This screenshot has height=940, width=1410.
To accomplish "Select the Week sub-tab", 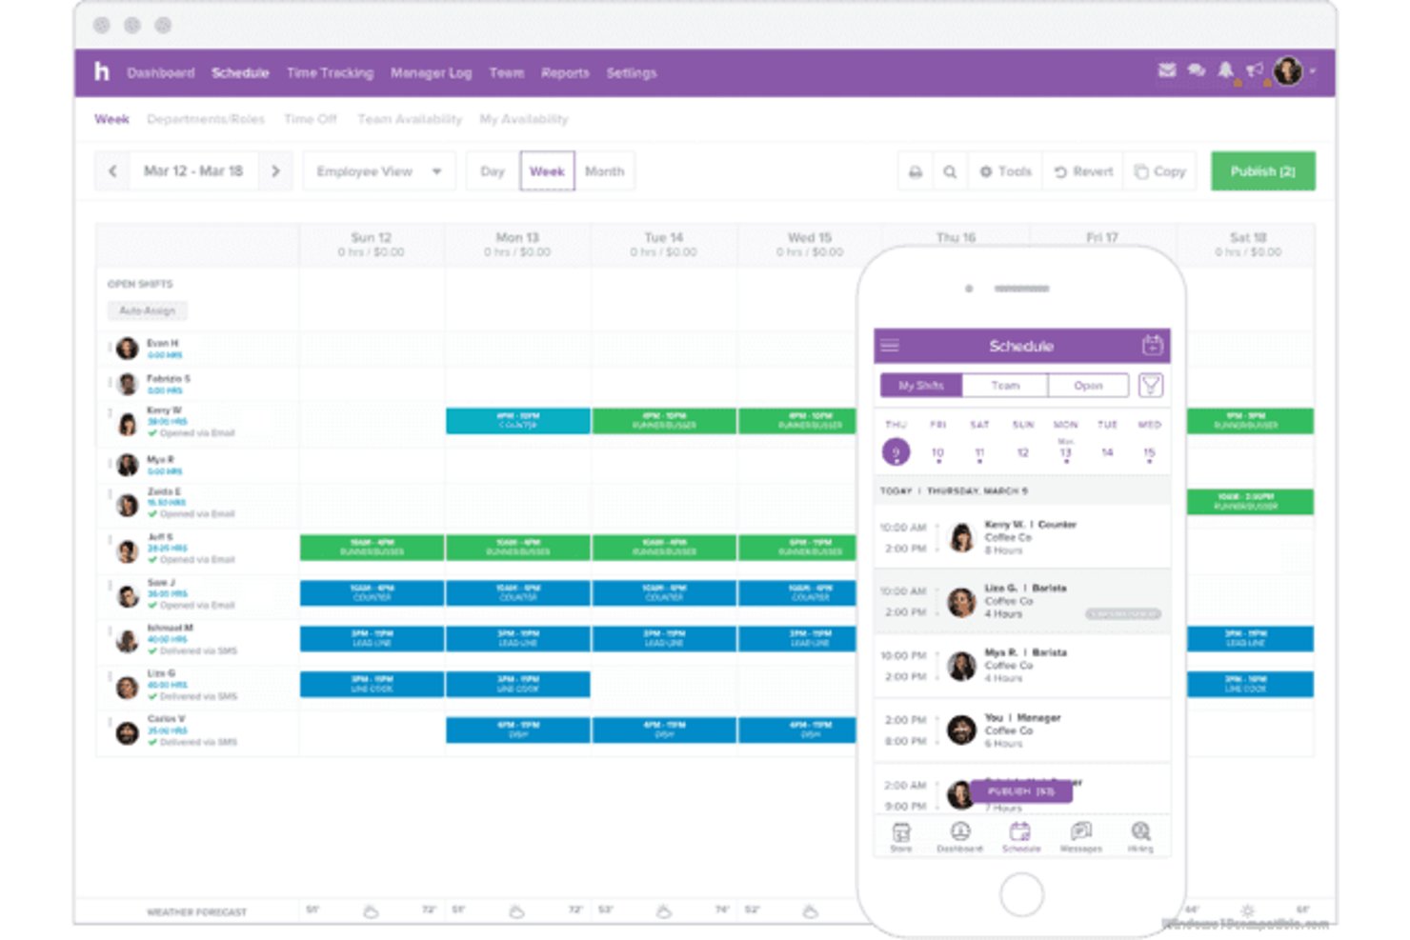I will (x=111, y=119).
